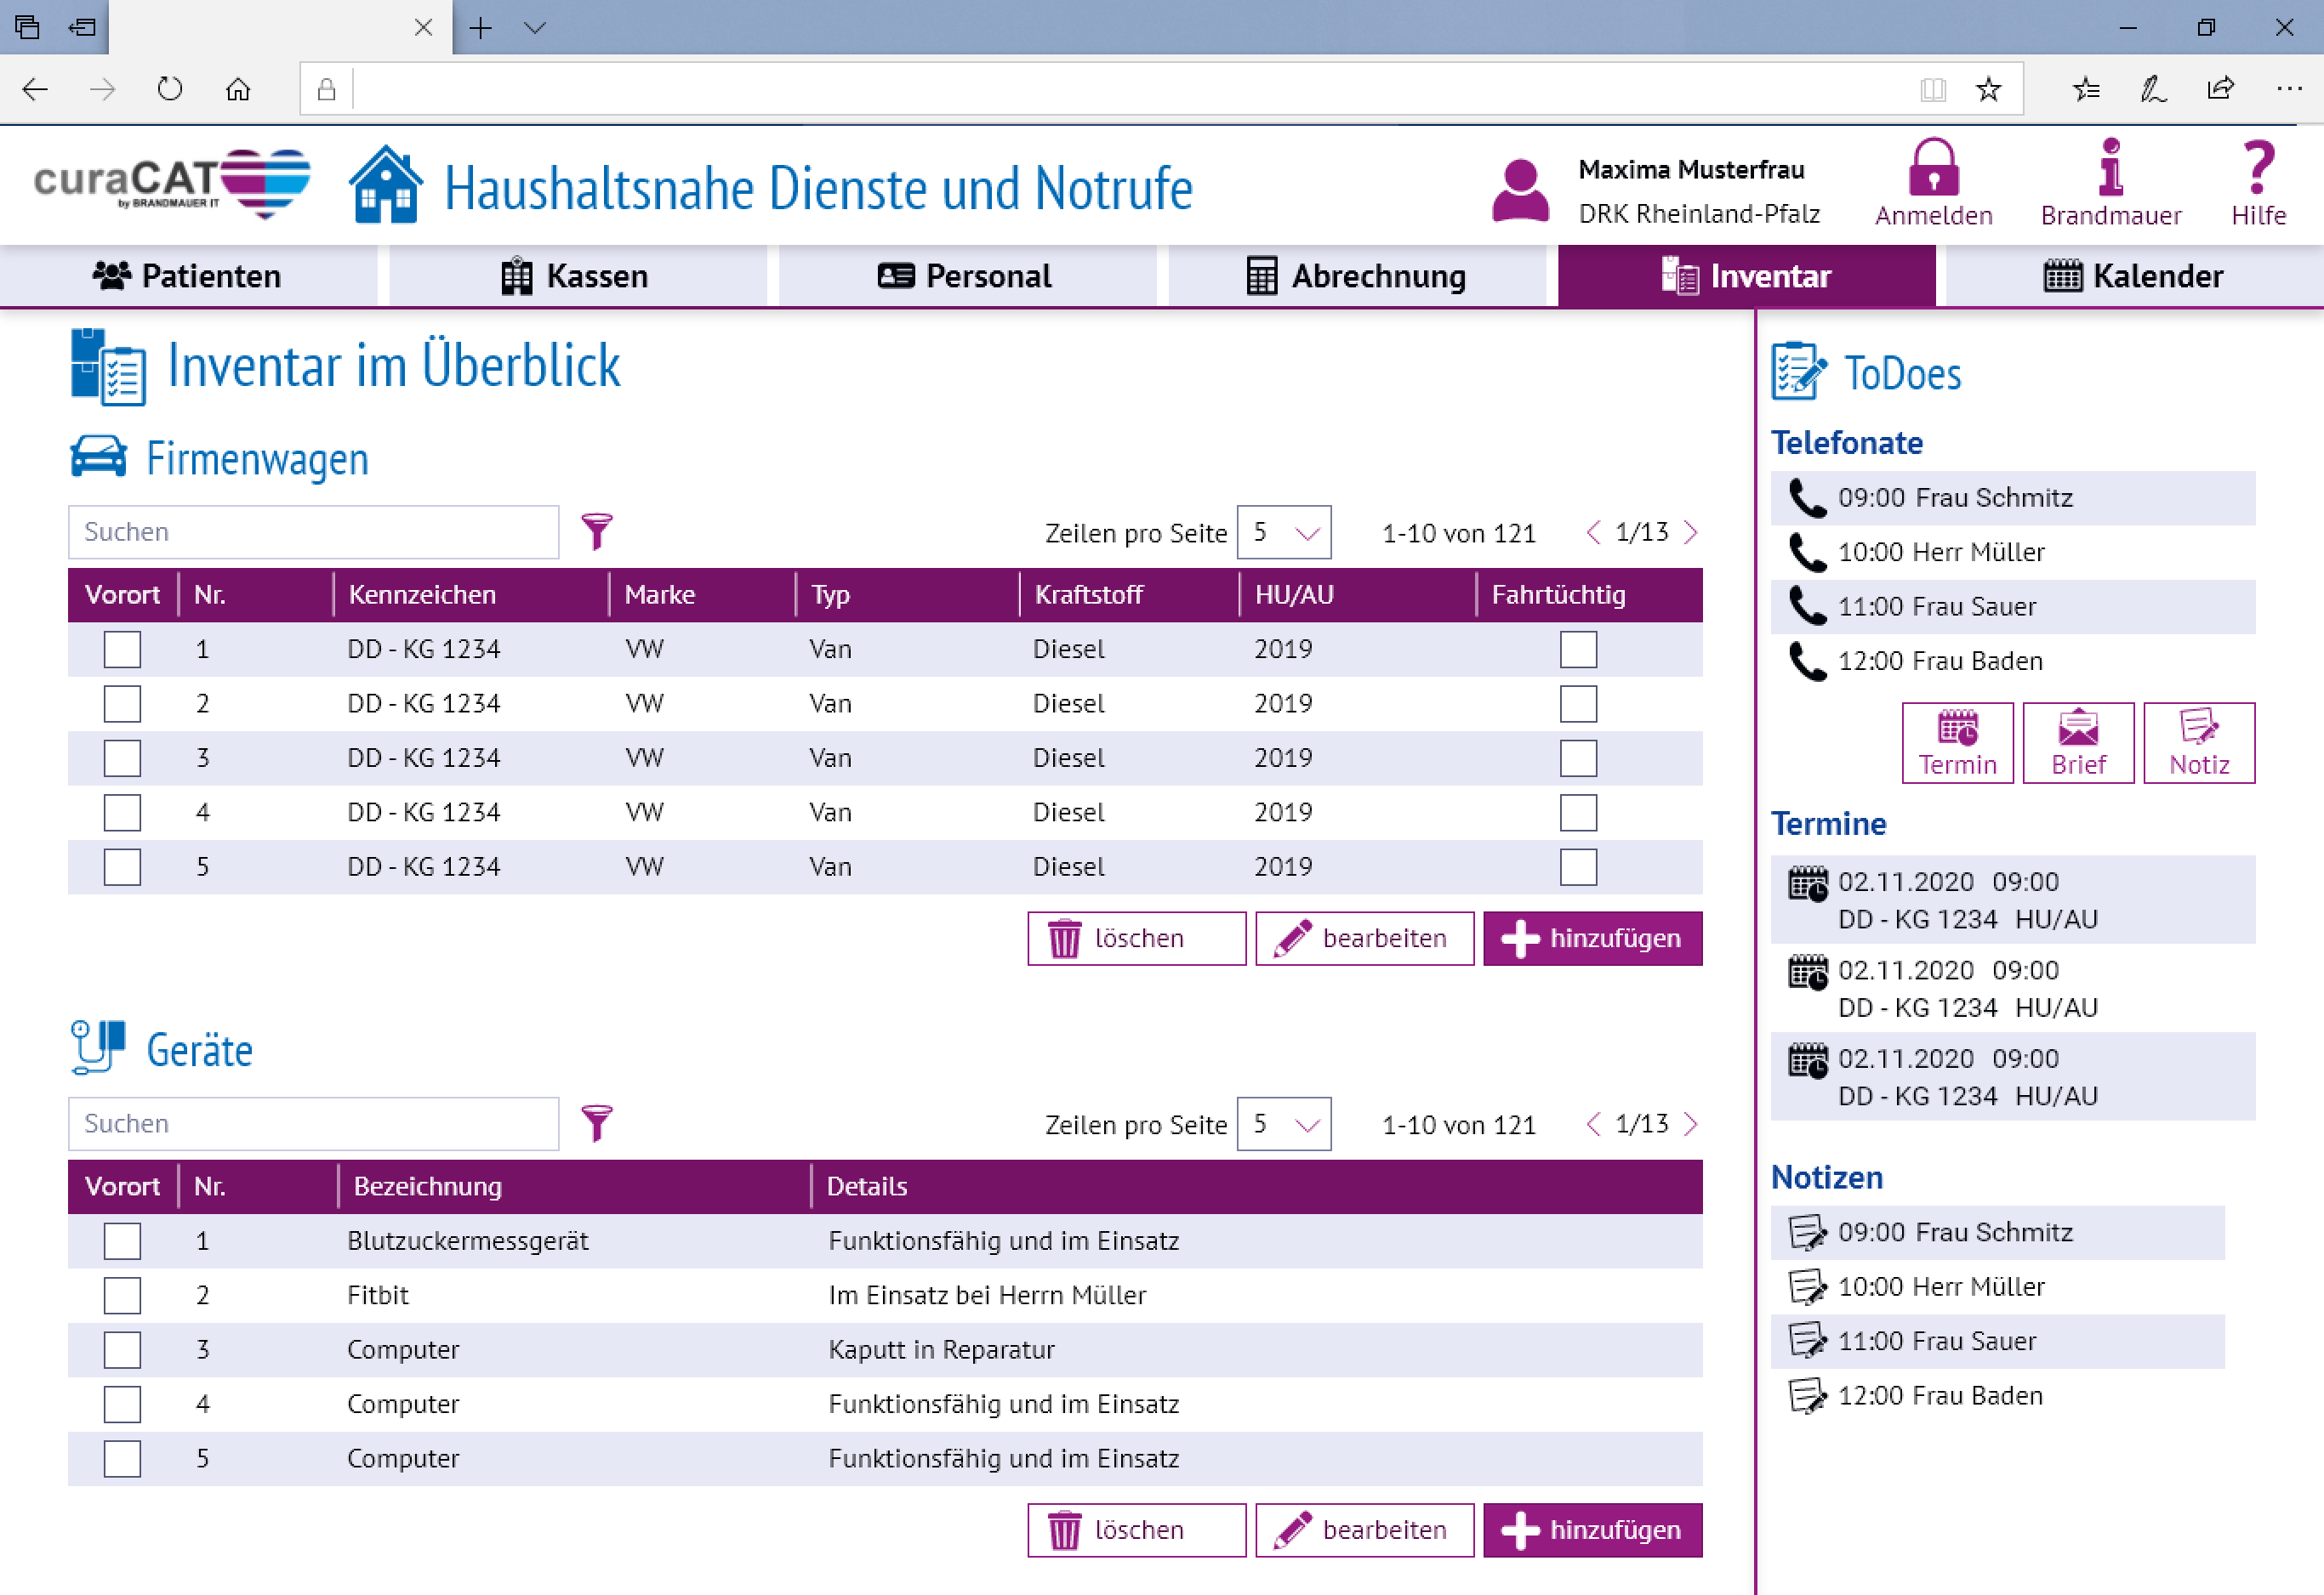Viewport: 2324px width, 1595px height.
Task: Open the Kassen tab
Action: [x=577, y=275]
